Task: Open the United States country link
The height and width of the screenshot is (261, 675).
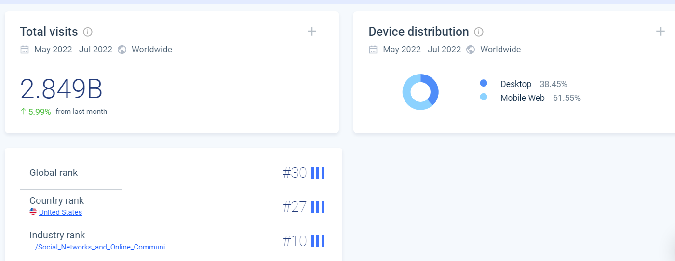Action: coord(60,212)
